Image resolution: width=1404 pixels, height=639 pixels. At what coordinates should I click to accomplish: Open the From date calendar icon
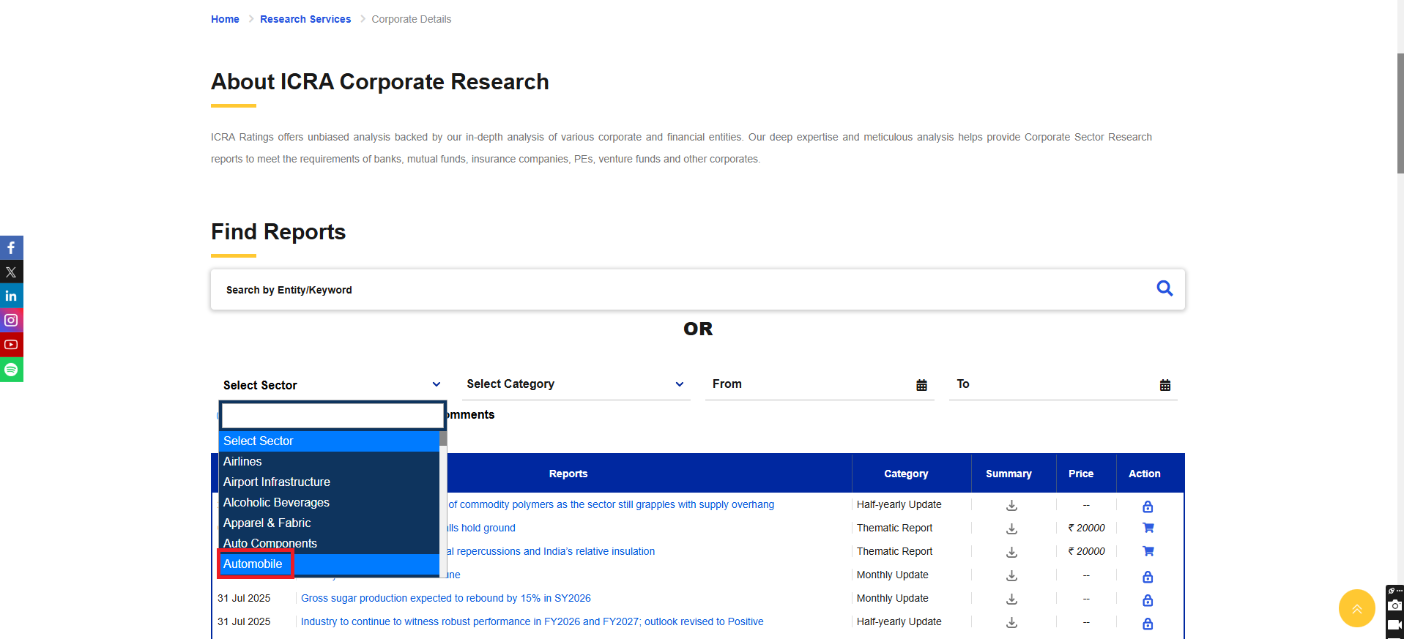tap(921, 385)
